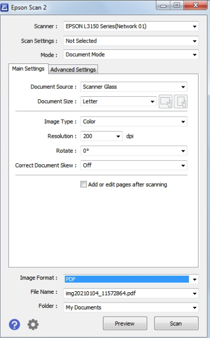Open the help question mark icon
Viewport: 210px width, 338px height.
pos(15,324)
